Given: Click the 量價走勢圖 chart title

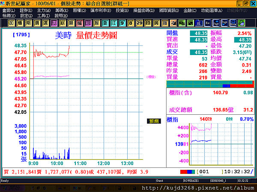Looking at the screenshot, I should pyautogui.click(x=96, y=35).
